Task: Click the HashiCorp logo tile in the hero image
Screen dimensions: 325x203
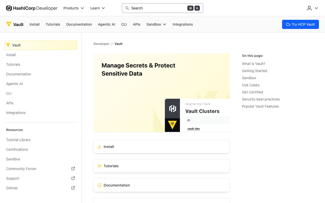Action: pos(172,109)
